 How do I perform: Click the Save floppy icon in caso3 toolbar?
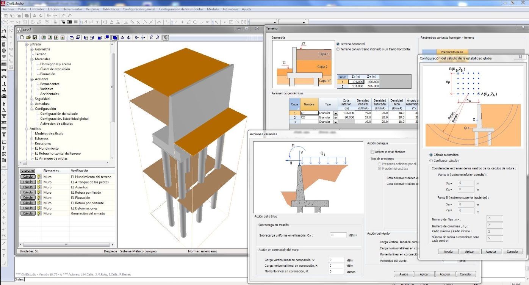pyautogui.click(x=34, y=38)
